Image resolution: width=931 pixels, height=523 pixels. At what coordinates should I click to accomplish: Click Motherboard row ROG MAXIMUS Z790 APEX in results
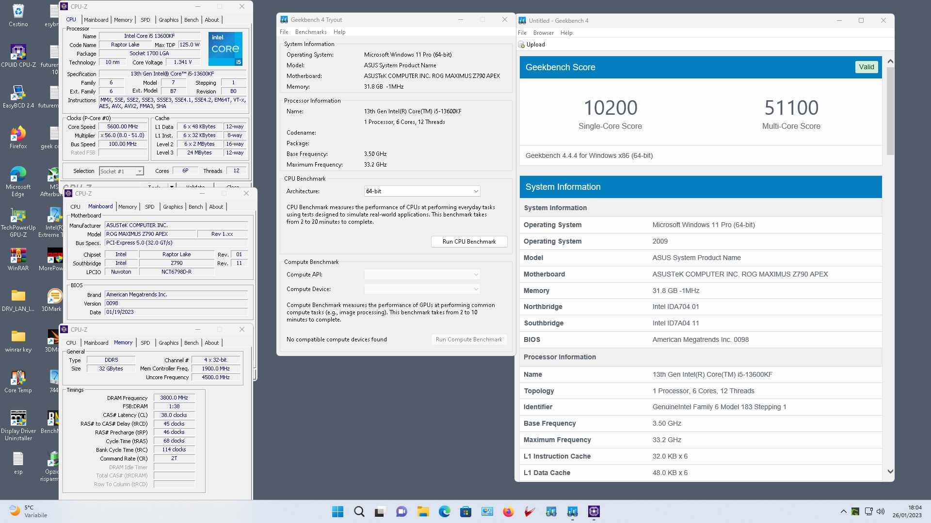pyautogui.click(x=701, y=274)
